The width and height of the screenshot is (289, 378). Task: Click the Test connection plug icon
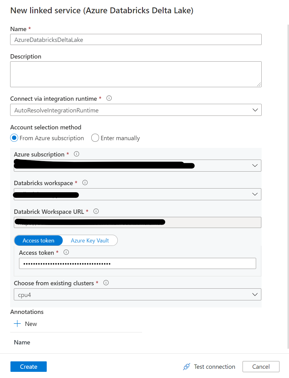[x=186, y=367]
